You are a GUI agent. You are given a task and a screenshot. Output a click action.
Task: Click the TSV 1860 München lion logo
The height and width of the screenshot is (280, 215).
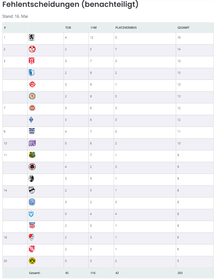click(32, 37)
